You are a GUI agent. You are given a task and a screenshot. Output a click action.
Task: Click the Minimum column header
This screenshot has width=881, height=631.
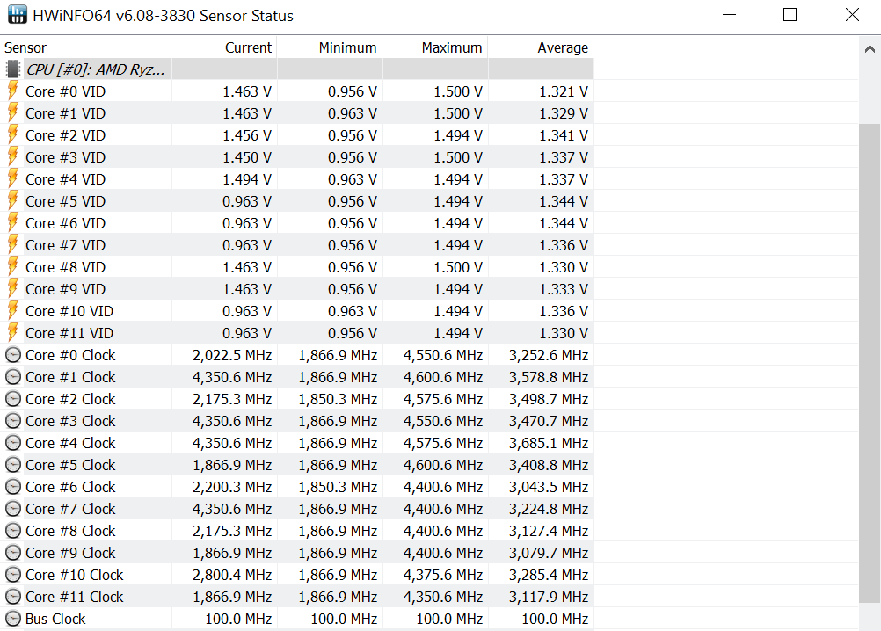tap(329, 47)
